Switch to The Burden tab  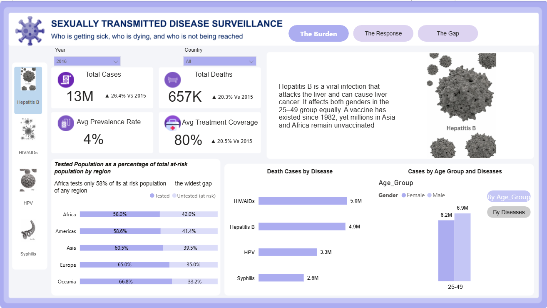[318, 34]
